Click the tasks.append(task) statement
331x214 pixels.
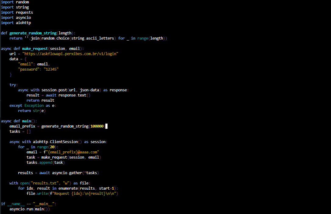pyautogui.click(x=45, y=162)
